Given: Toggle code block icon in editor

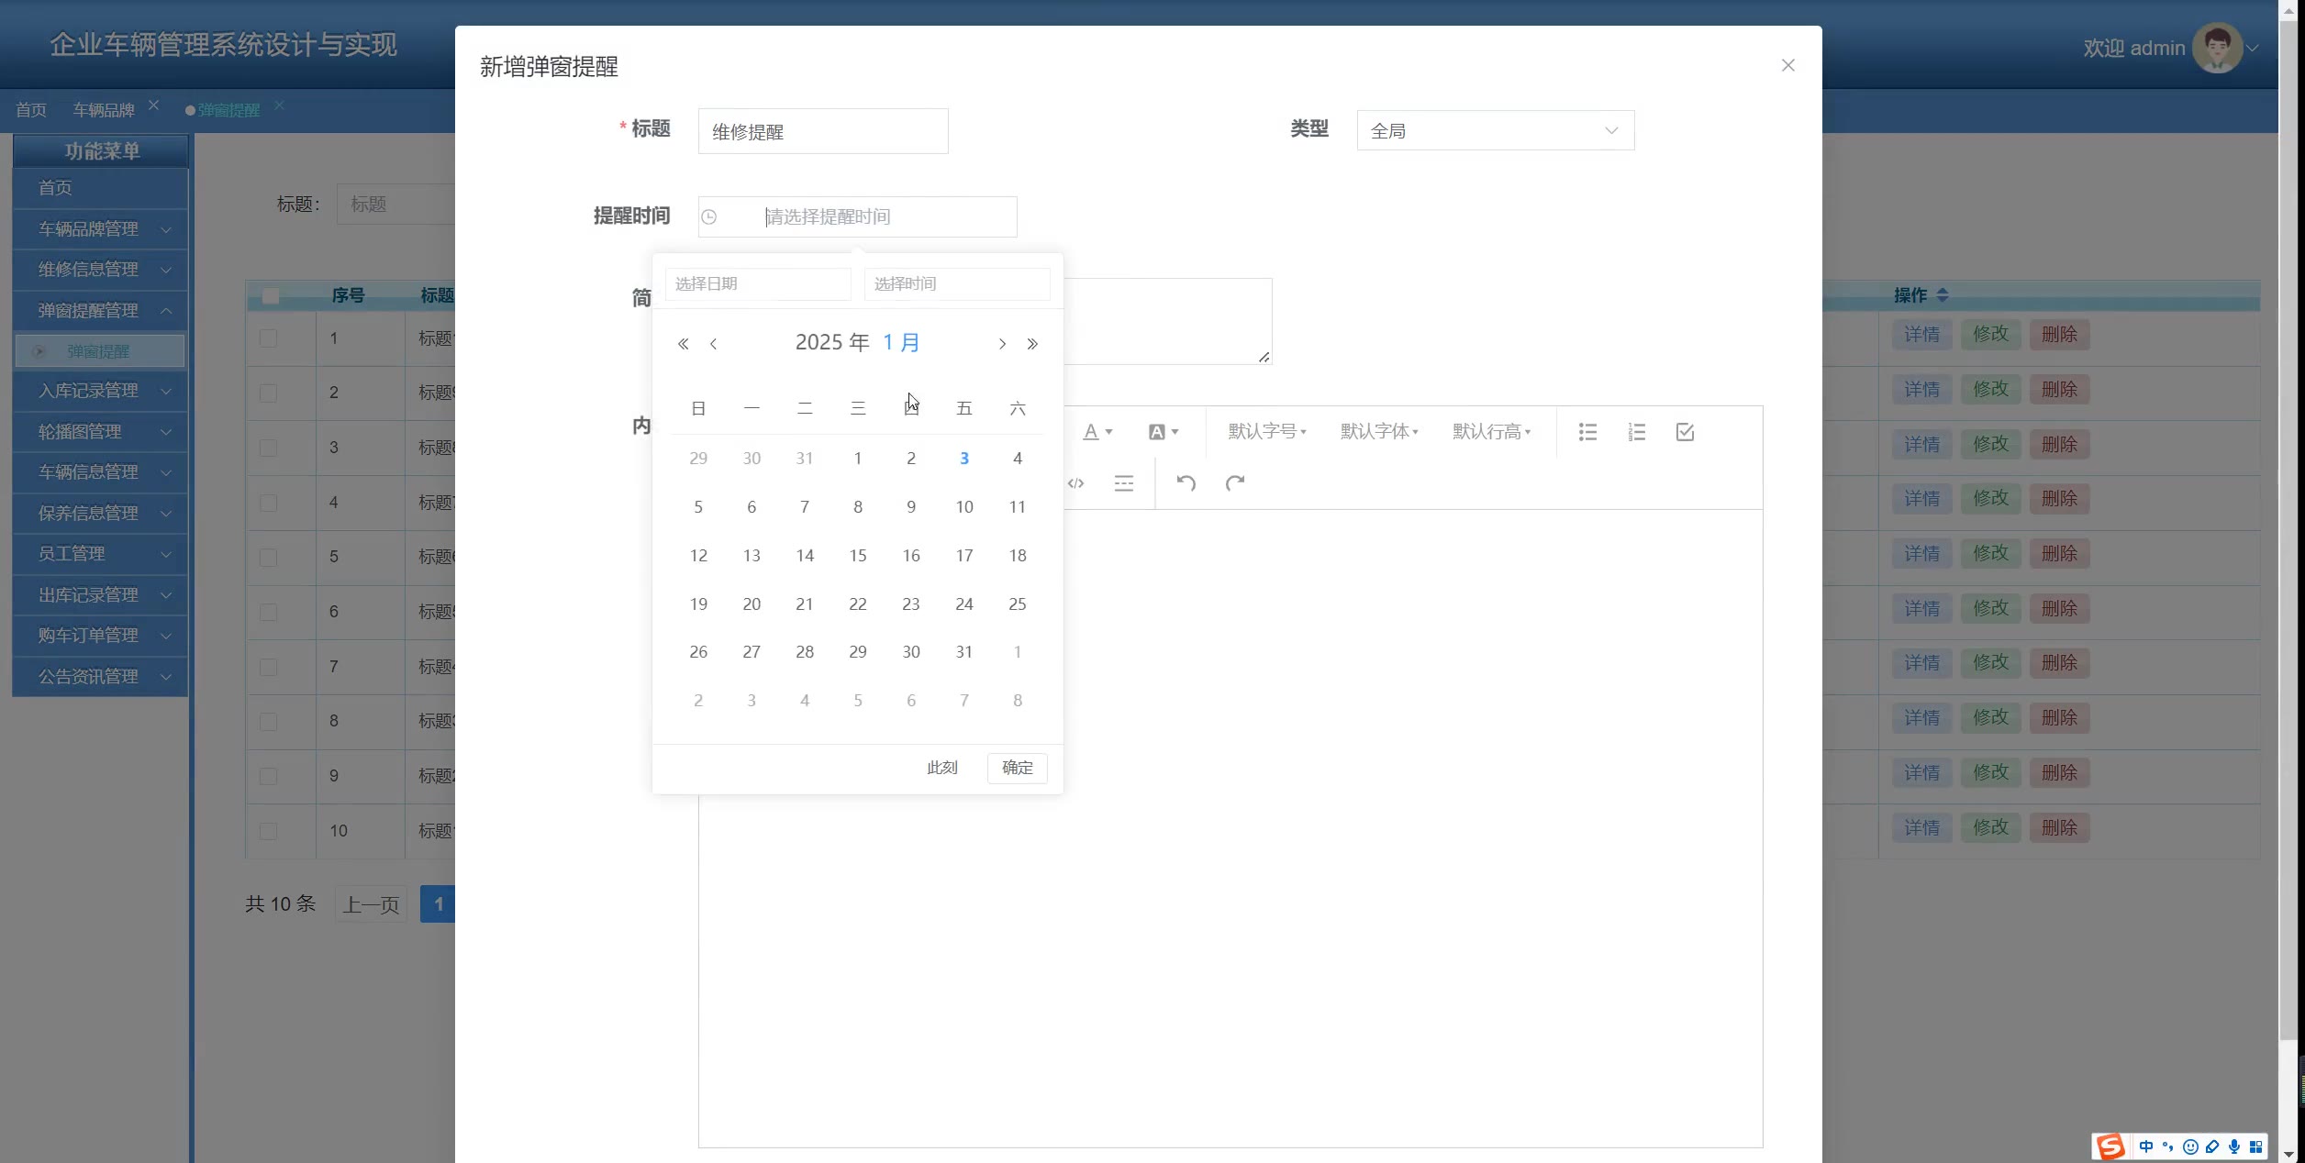Looking at the screenshot, I should point(1076,483).
